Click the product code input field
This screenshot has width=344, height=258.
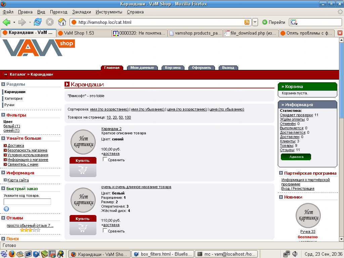[27, 202]
